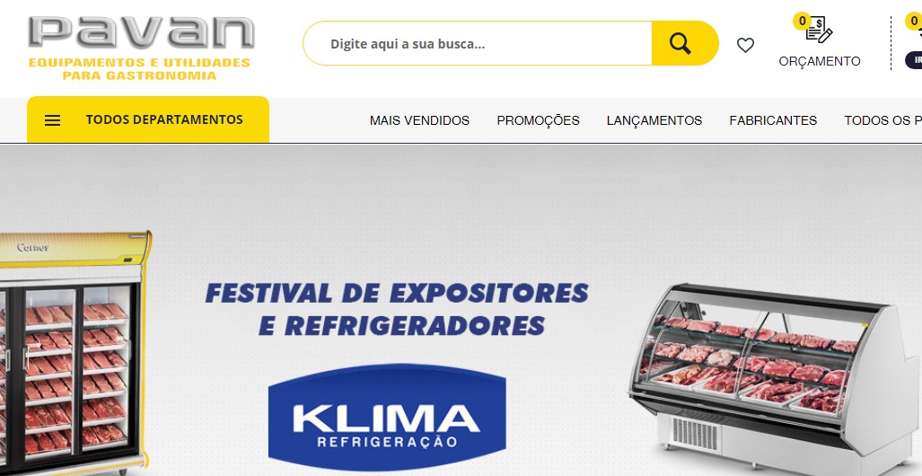Go home via the Pavan logo

[141, 47]
